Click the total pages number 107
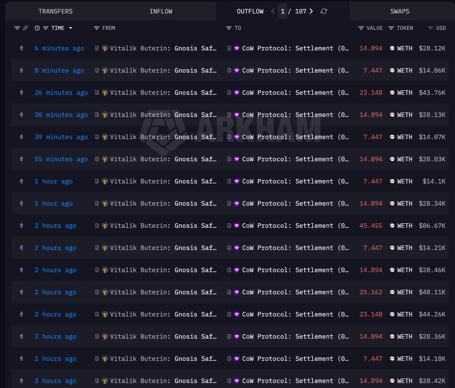This screenshot has width=455, height=388. coord(301,11)
